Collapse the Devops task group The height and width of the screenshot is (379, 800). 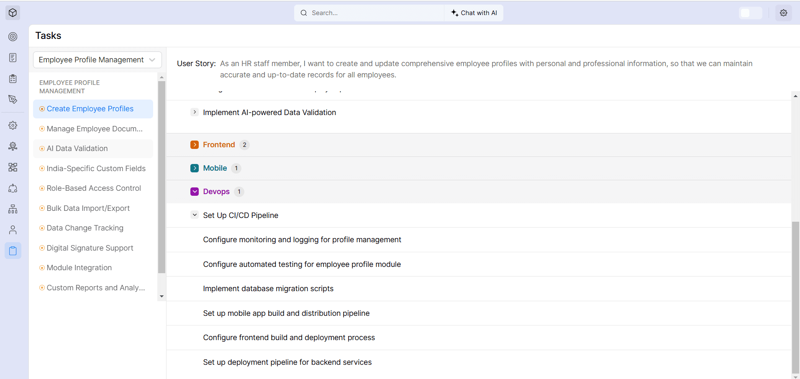[x=195, y=191]
